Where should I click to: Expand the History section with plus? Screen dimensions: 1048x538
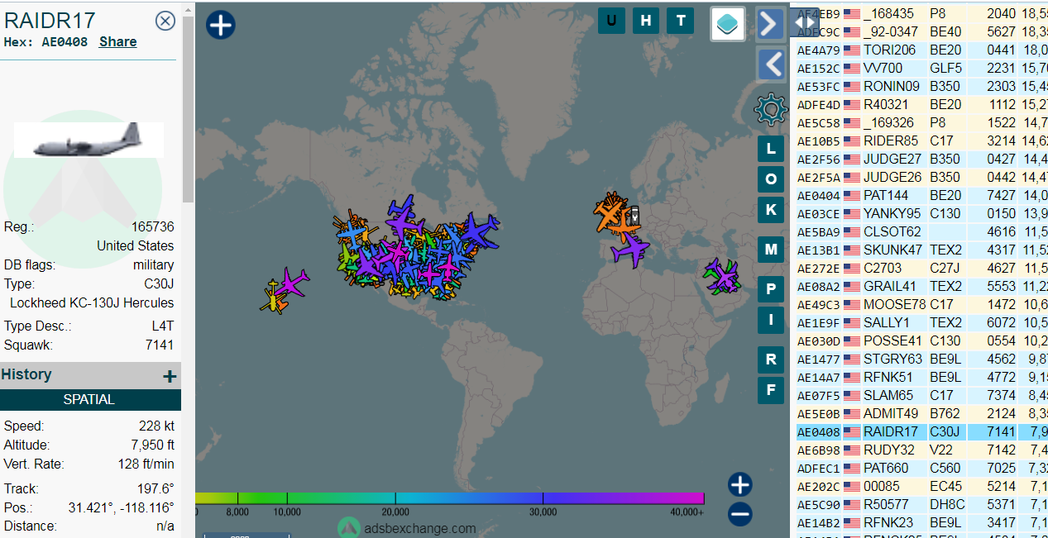click(x=170, y=376)
